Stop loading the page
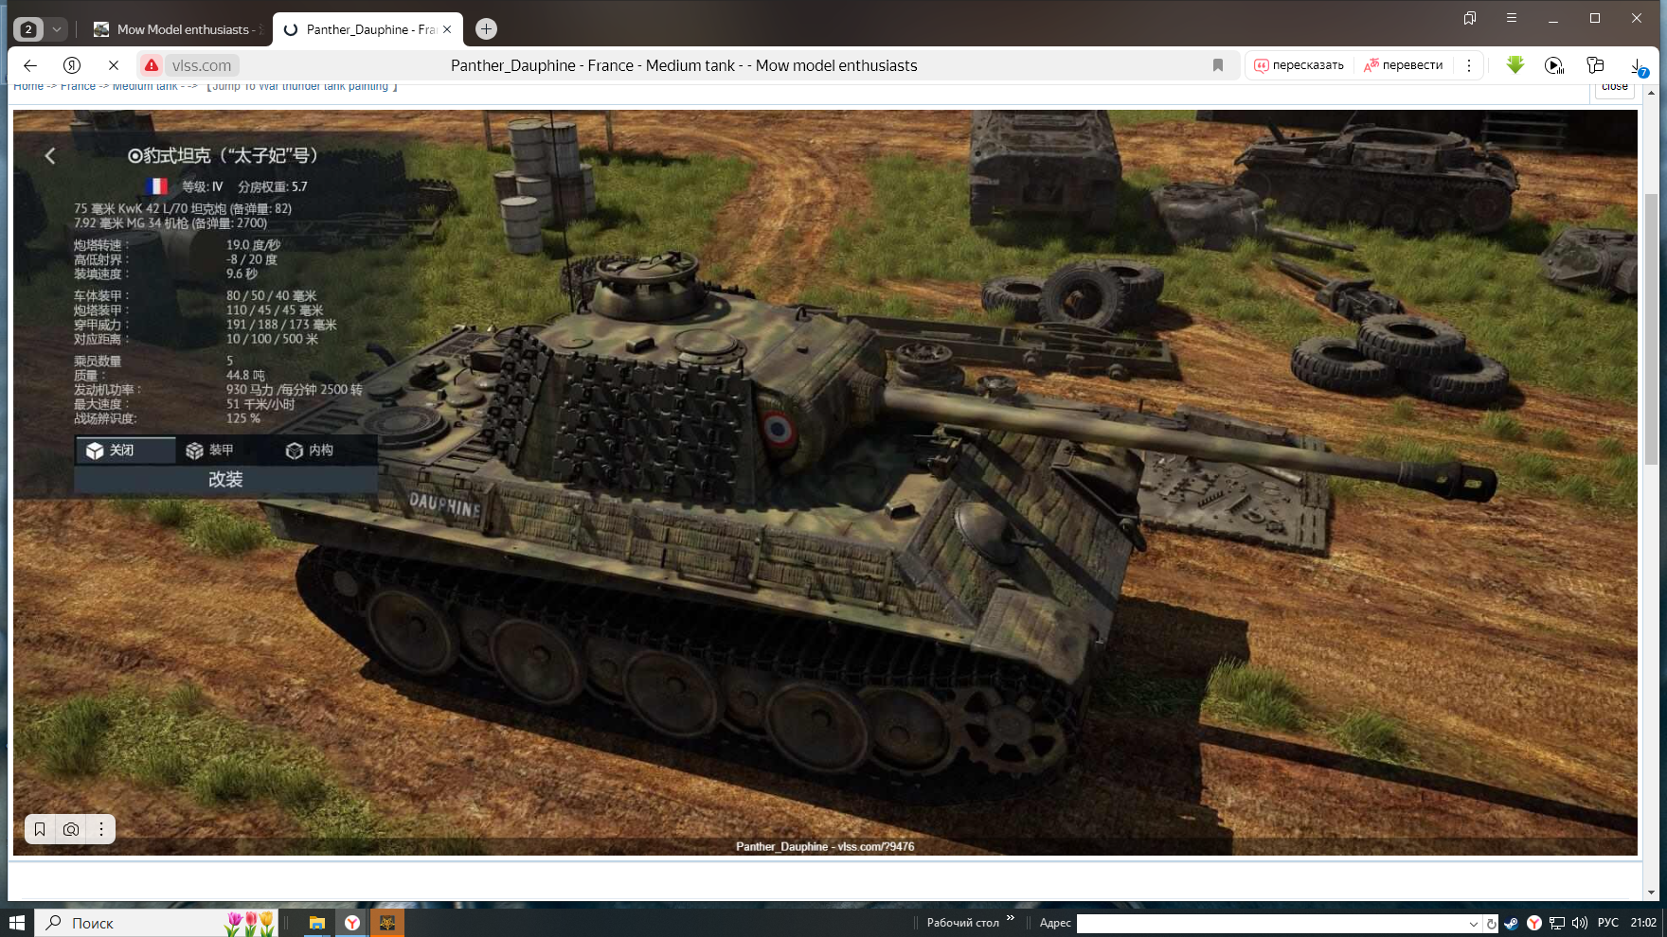The image size is (1667, 937). [113, 65]
